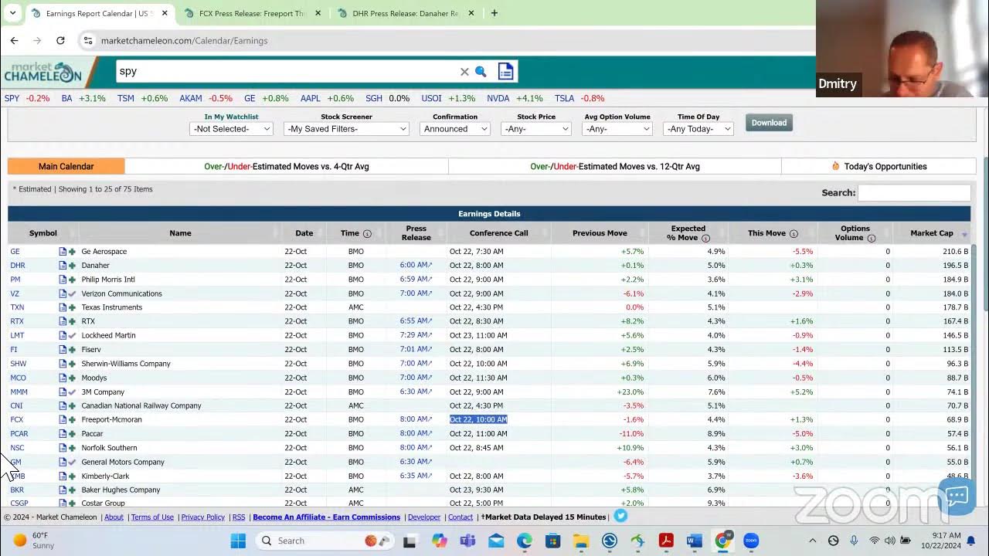Click info icon beside Time column header
This screenshot has width=989, height=556.
click(367, 233)
